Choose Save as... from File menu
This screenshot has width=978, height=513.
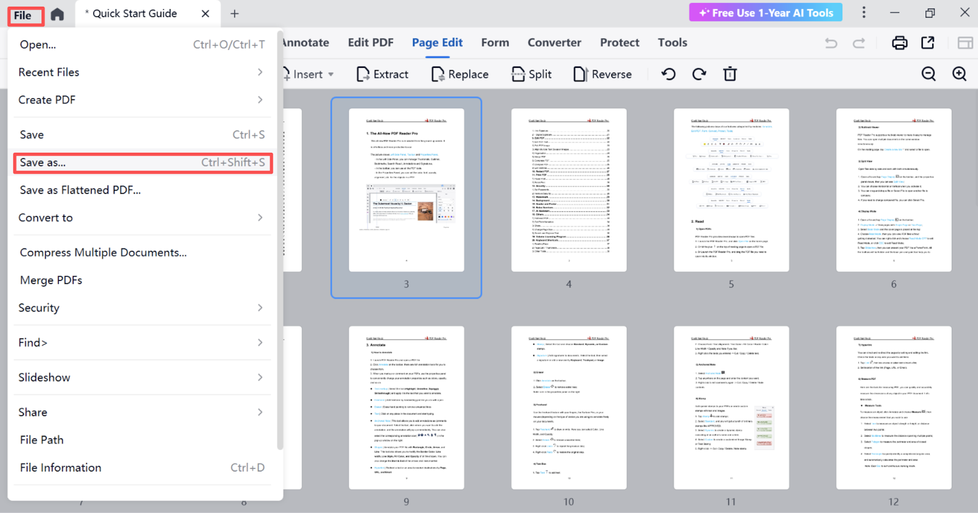(x=142, y=162)
